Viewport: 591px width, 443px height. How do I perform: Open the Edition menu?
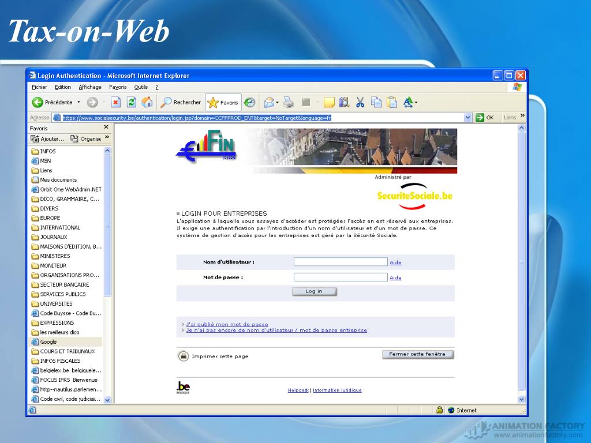(x=63, y=87)
